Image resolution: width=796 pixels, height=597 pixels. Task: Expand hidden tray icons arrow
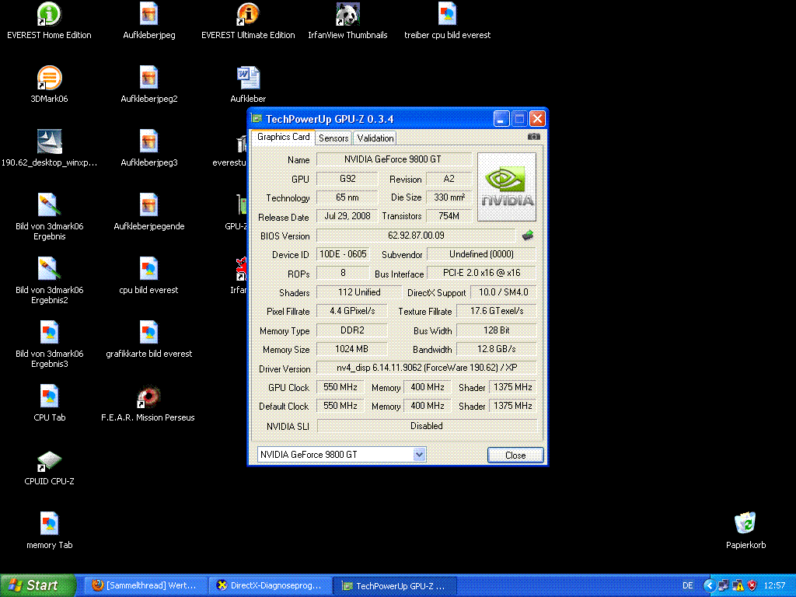(709, 586)
